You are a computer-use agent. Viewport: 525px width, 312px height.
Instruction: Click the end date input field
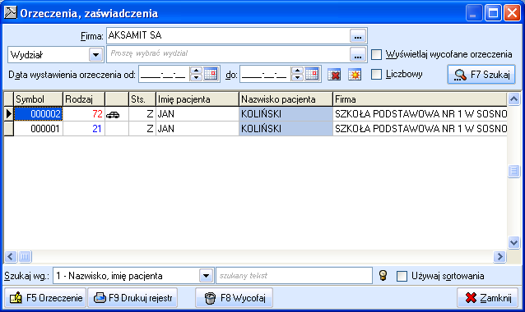pyautogui.click(x=266, y=74)
